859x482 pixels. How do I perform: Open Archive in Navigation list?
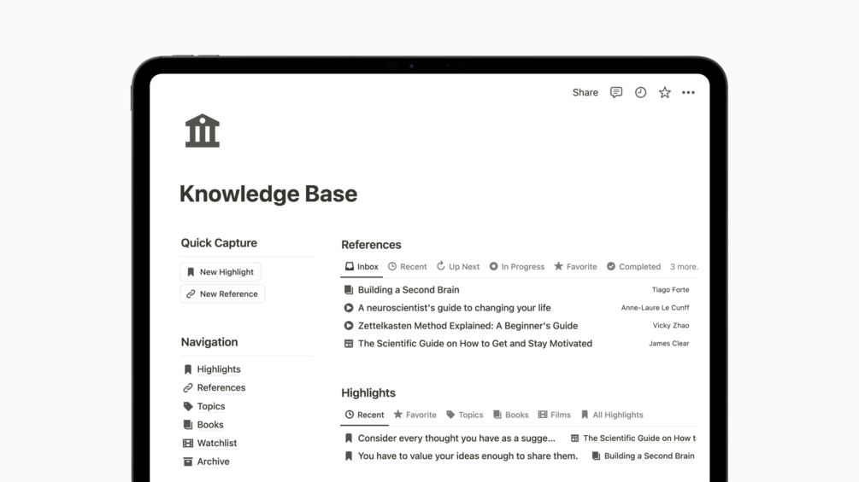pos(213,462)
